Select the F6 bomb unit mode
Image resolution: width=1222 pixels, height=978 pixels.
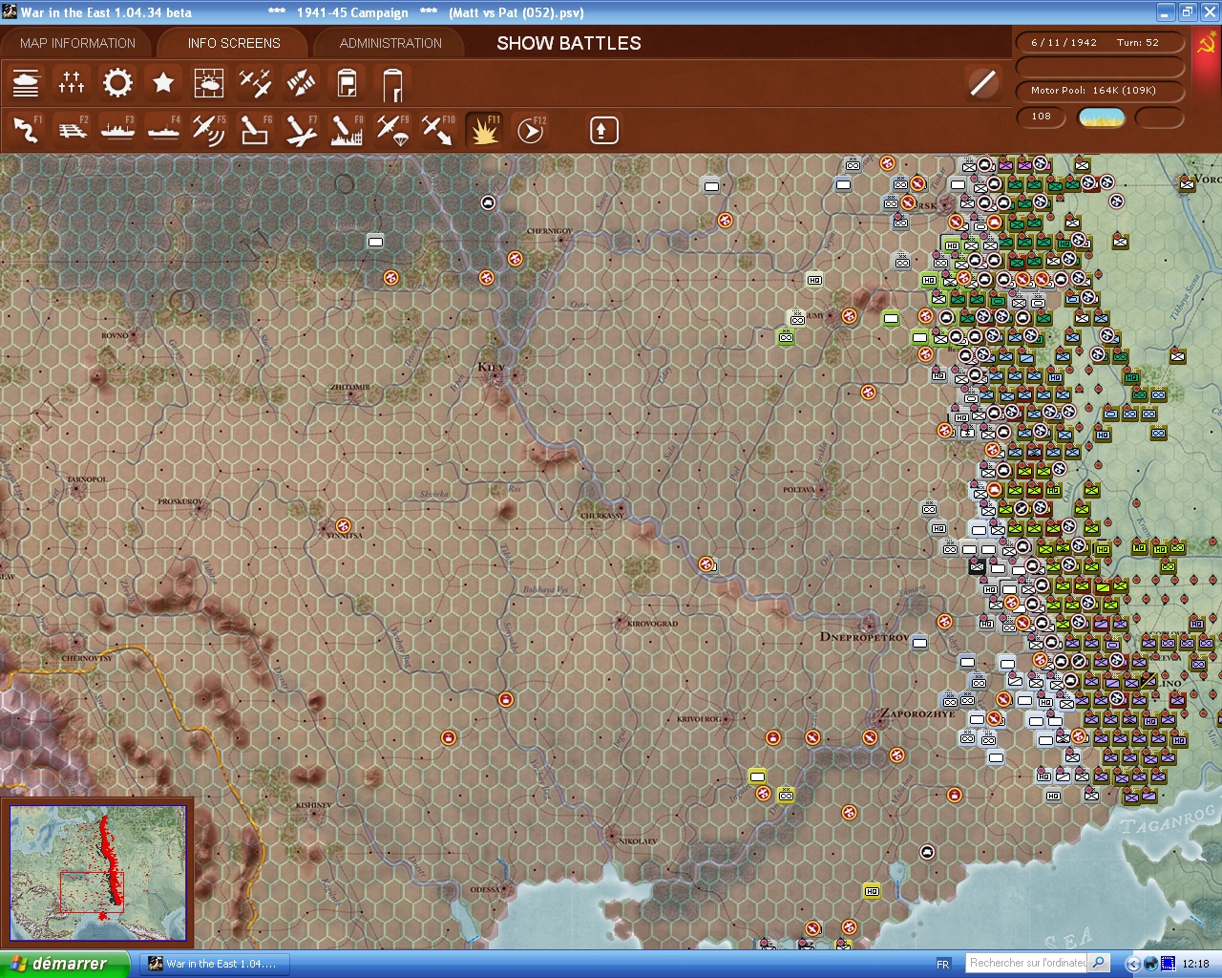(x=255, y=130)
